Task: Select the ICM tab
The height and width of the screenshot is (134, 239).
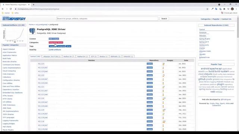Action: [x=94, y=56]
